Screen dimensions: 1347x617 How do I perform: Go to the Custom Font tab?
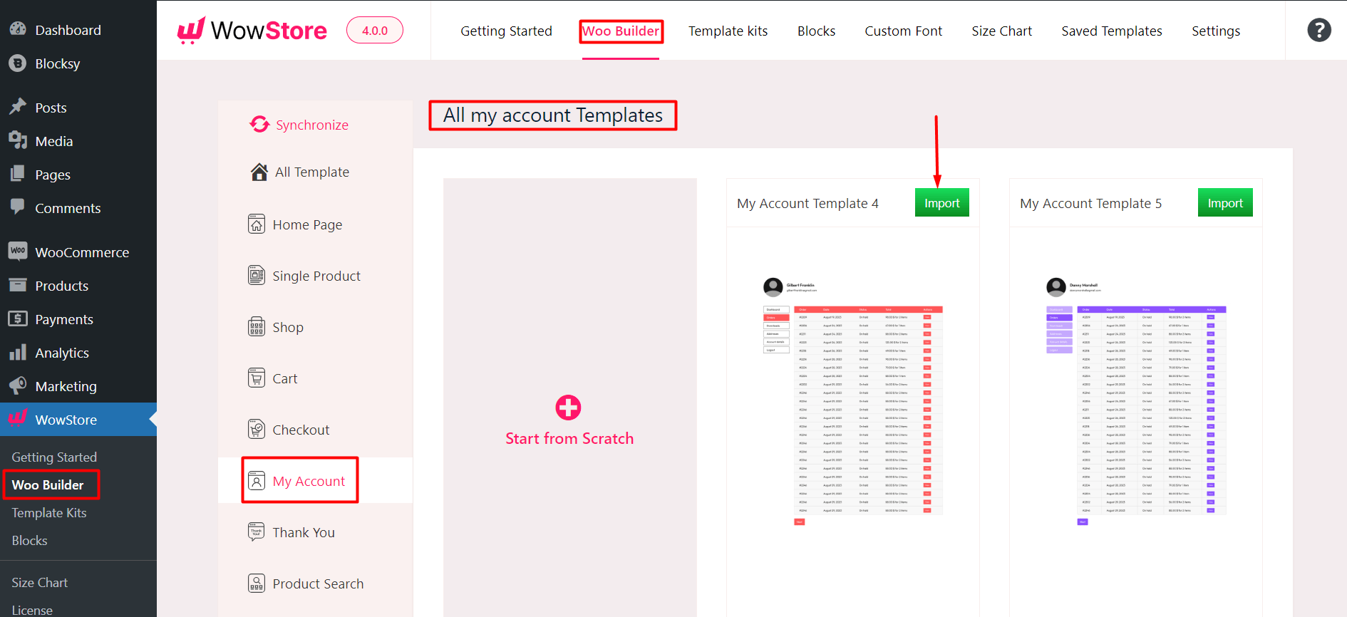[903, 31]
